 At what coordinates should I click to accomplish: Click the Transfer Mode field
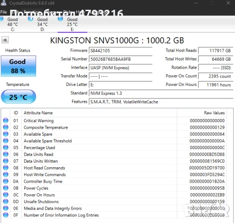[121, 76]
